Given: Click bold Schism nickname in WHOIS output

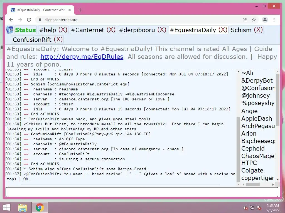Looking at the screenshot, I should point(38,84).
